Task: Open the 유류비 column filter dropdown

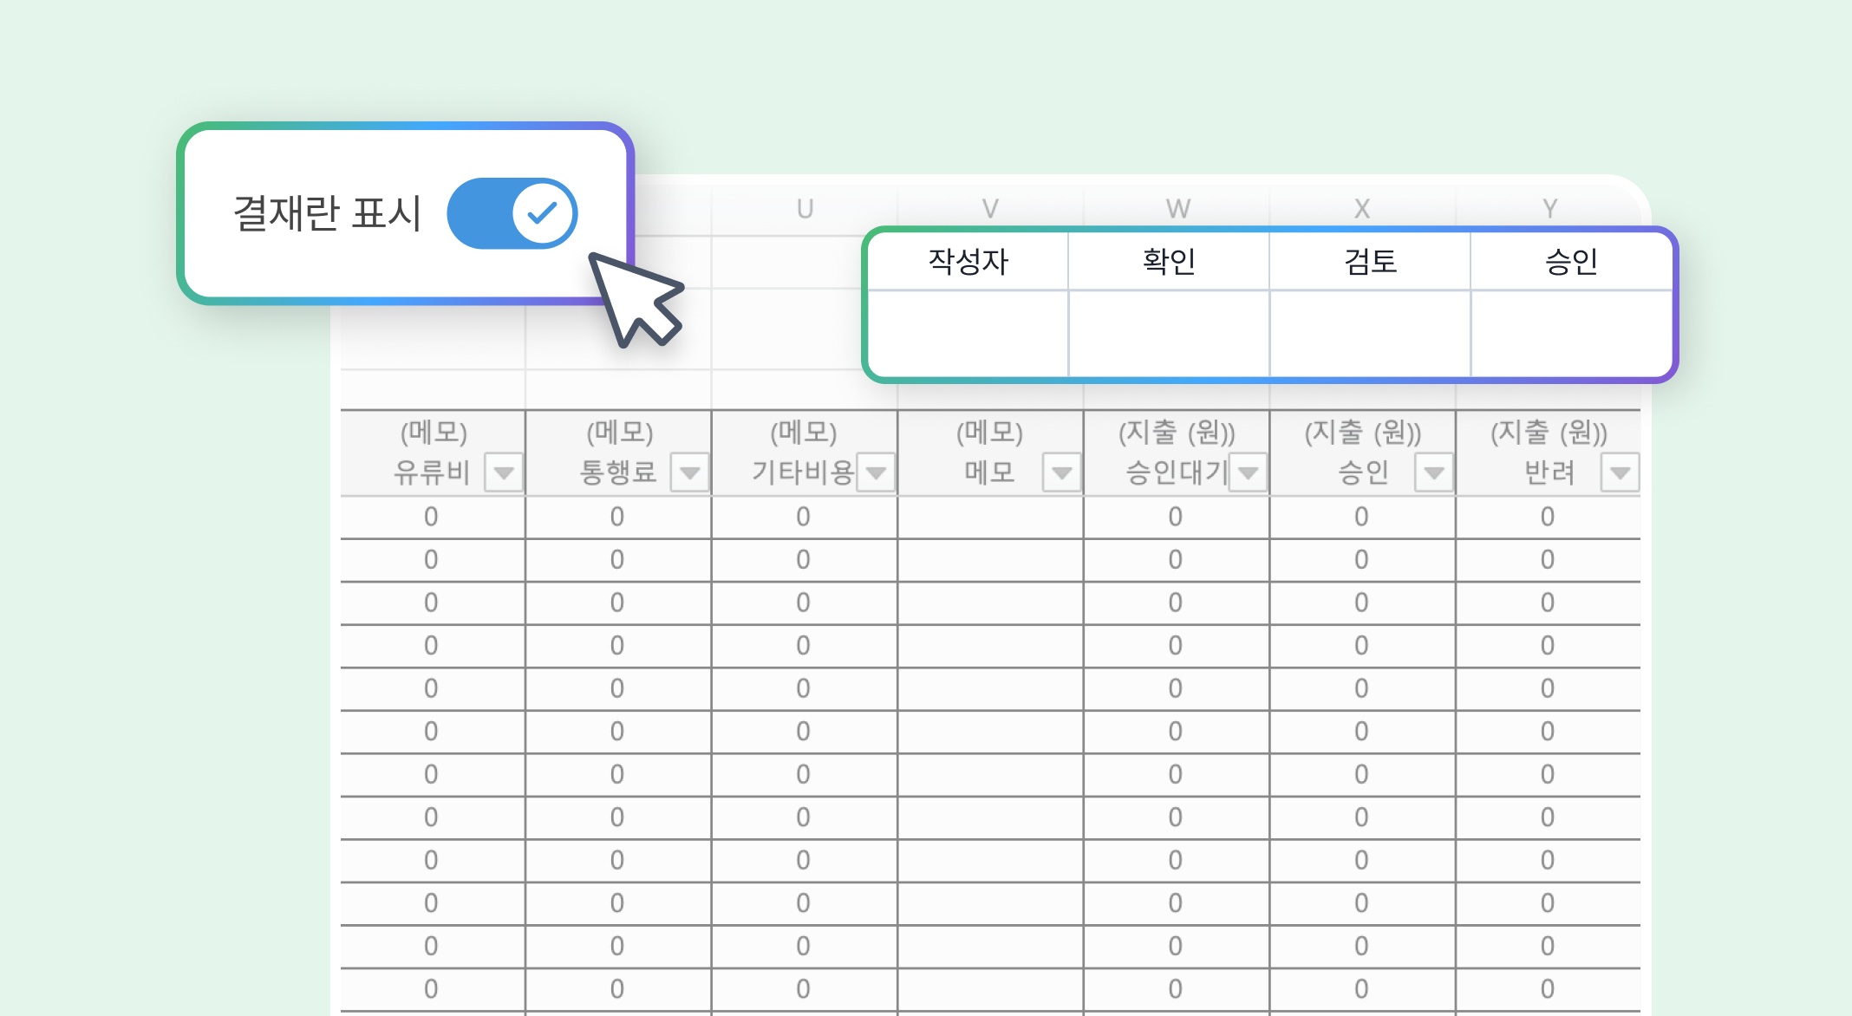Action: click(504, 473)
